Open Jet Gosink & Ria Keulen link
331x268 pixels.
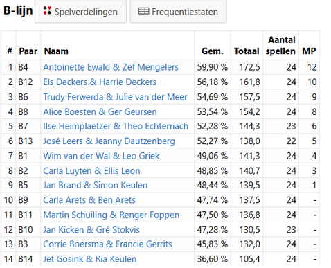[x=90, y=259]
